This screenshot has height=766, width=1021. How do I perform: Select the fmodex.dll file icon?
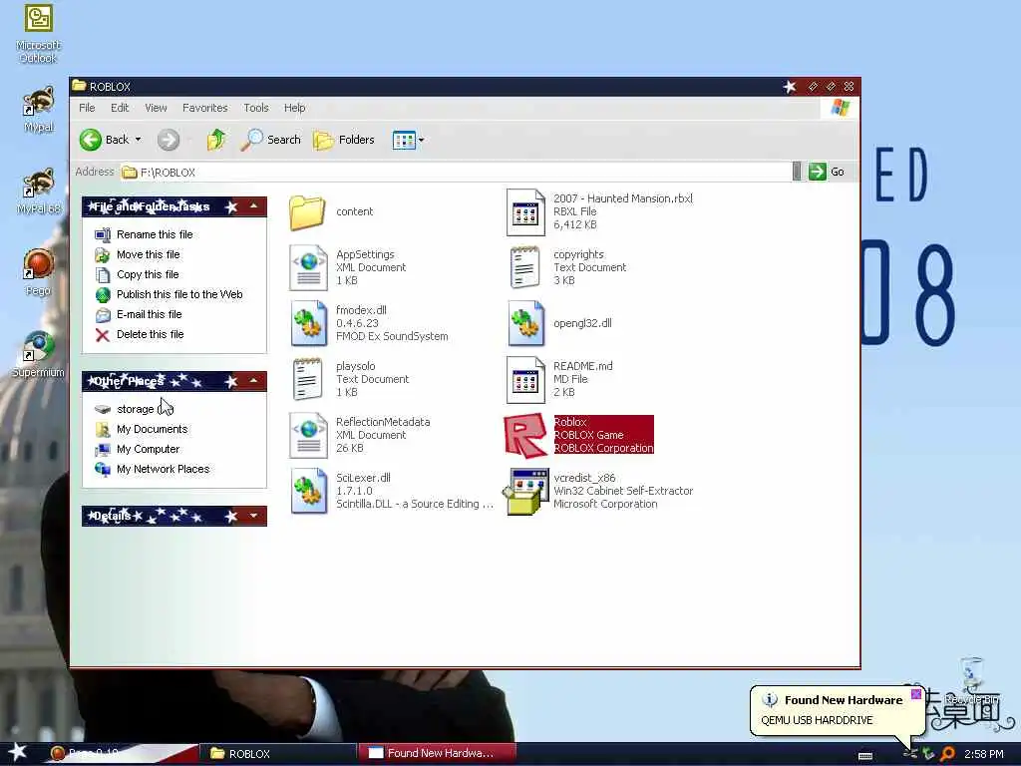click(x=308, y=323)
